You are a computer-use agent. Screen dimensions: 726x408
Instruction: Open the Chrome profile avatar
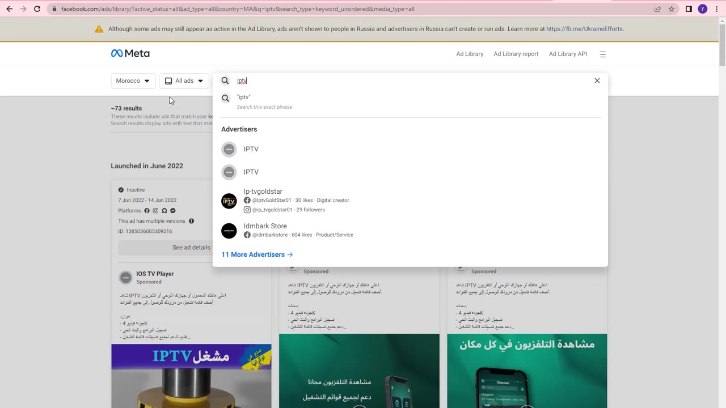click(703, 9)
